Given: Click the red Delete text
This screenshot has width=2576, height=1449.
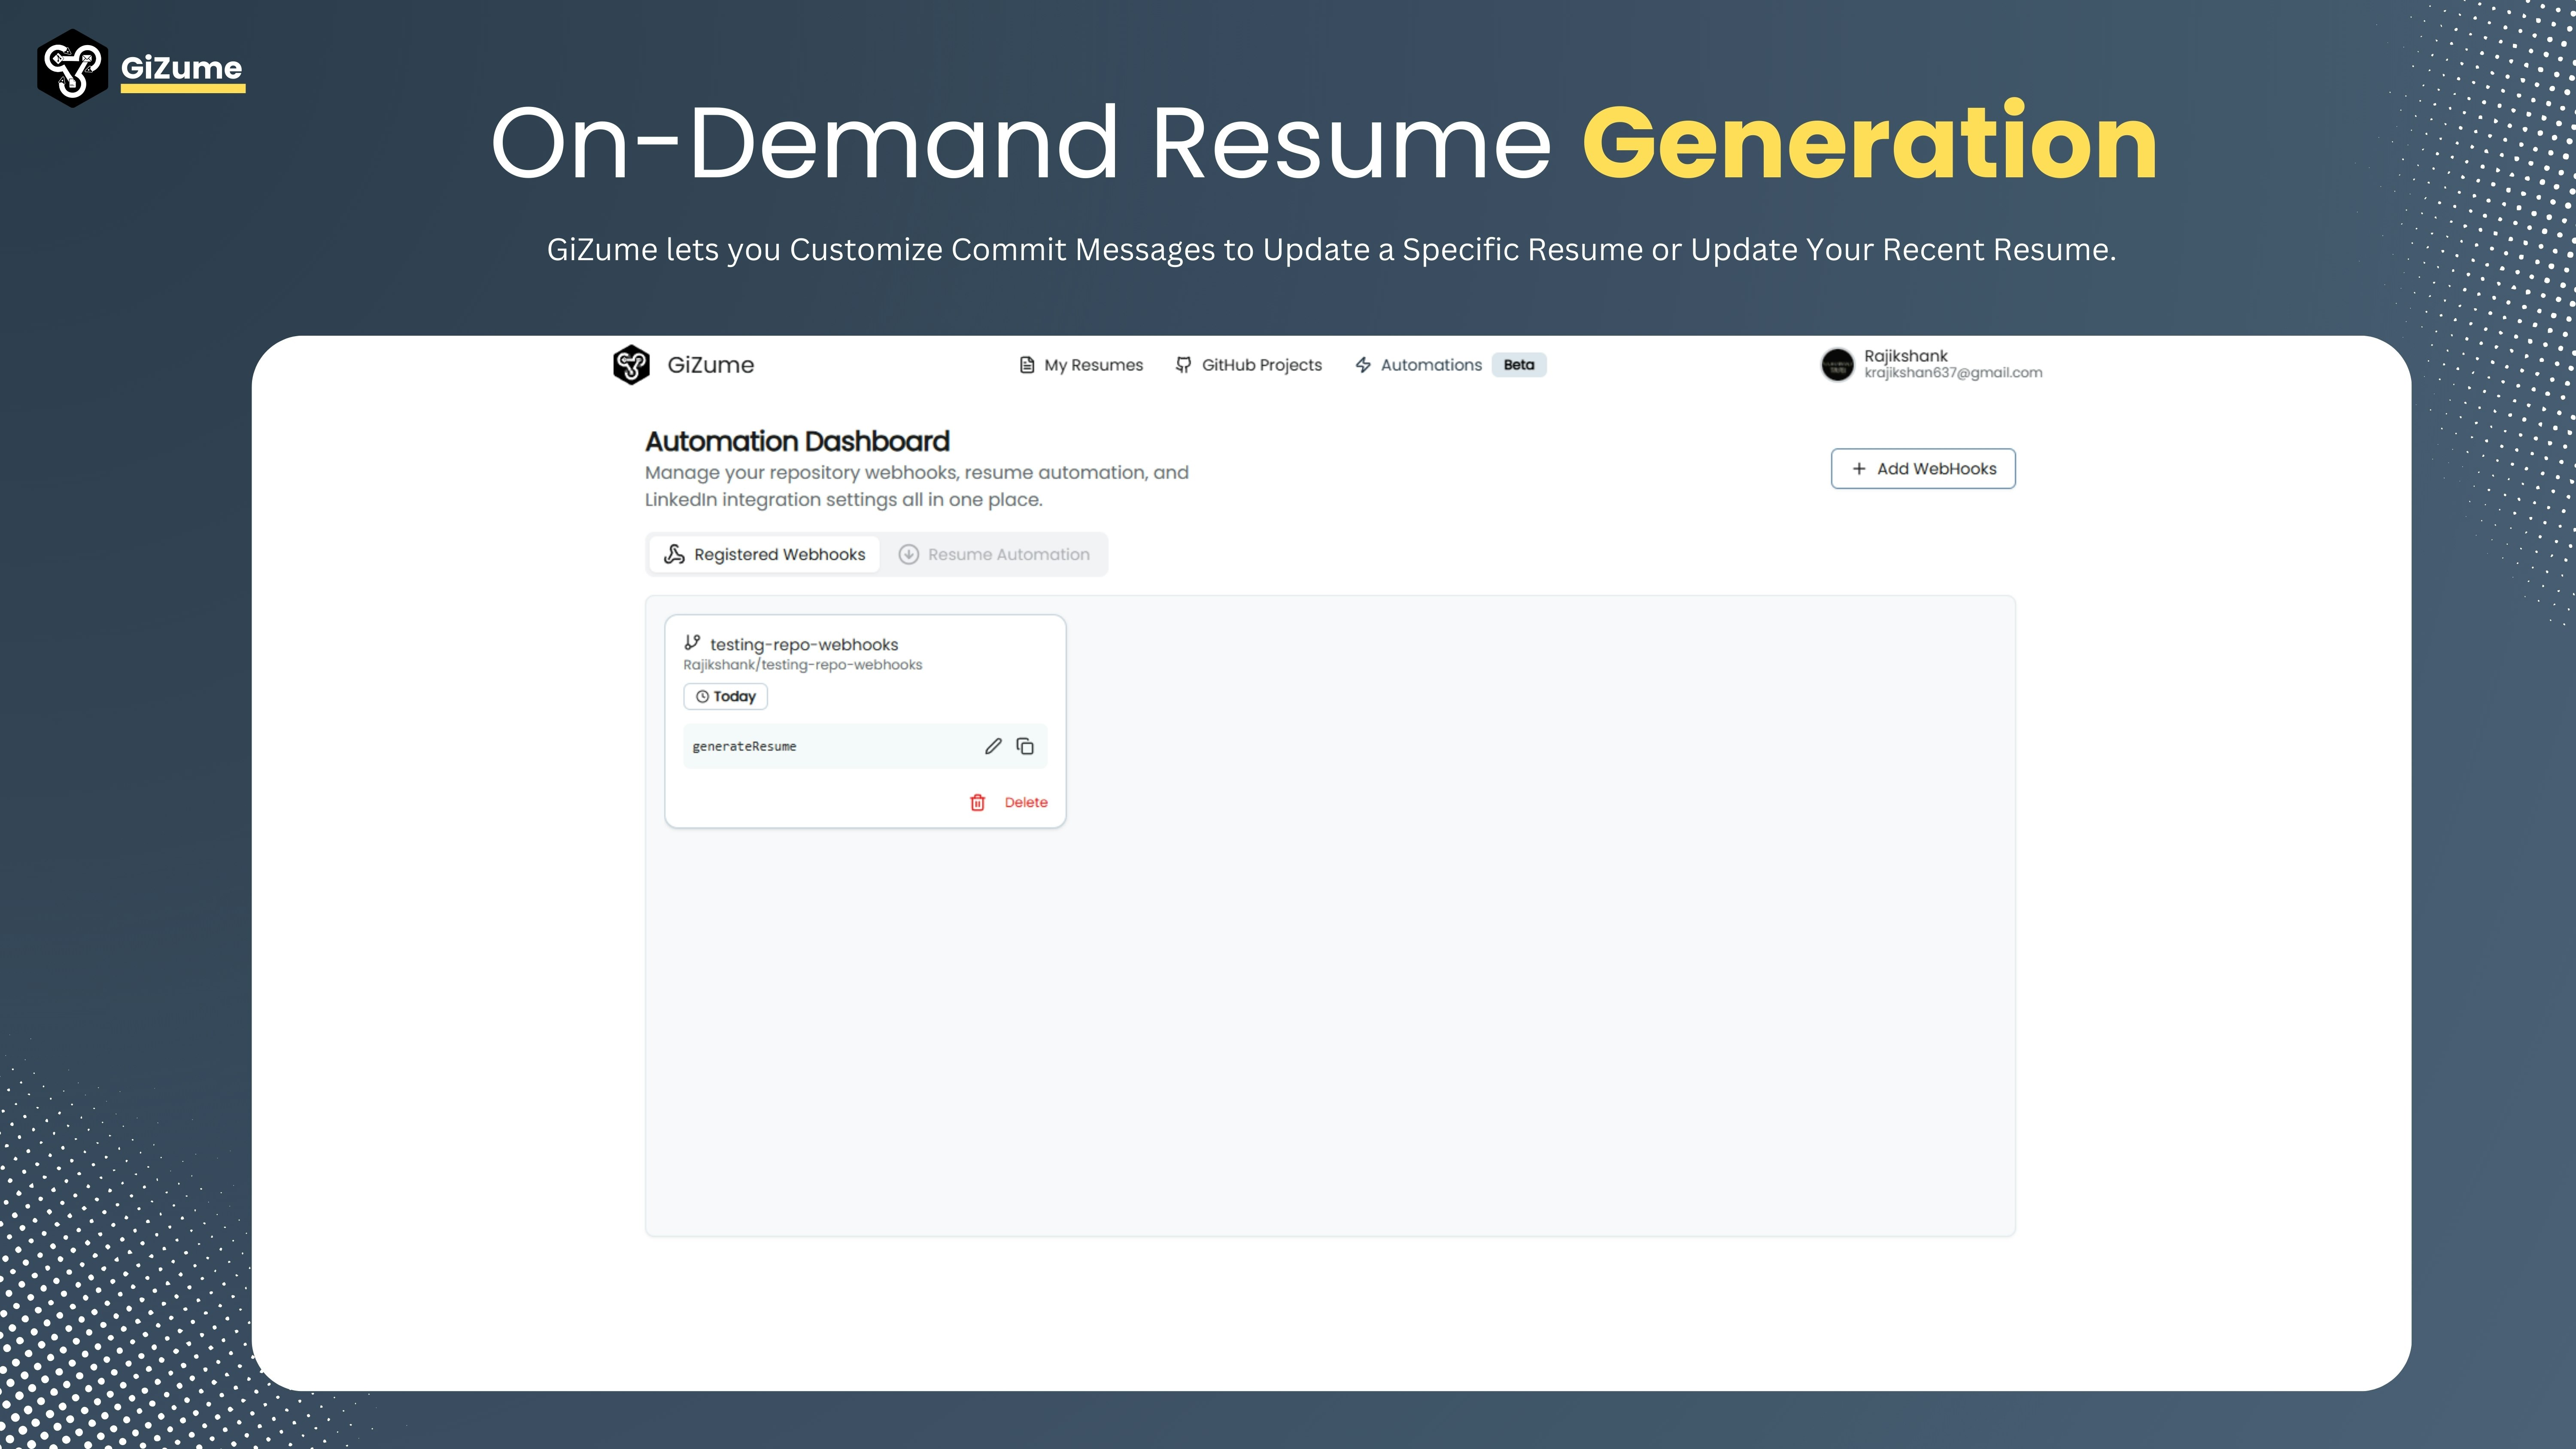Looking at the screenshot, I should [1026, 802].
